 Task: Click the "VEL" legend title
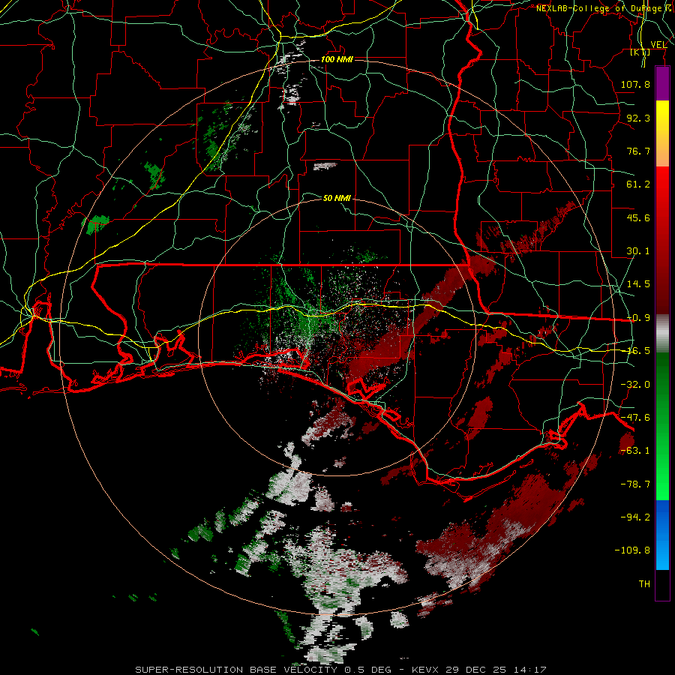[658, 45]
